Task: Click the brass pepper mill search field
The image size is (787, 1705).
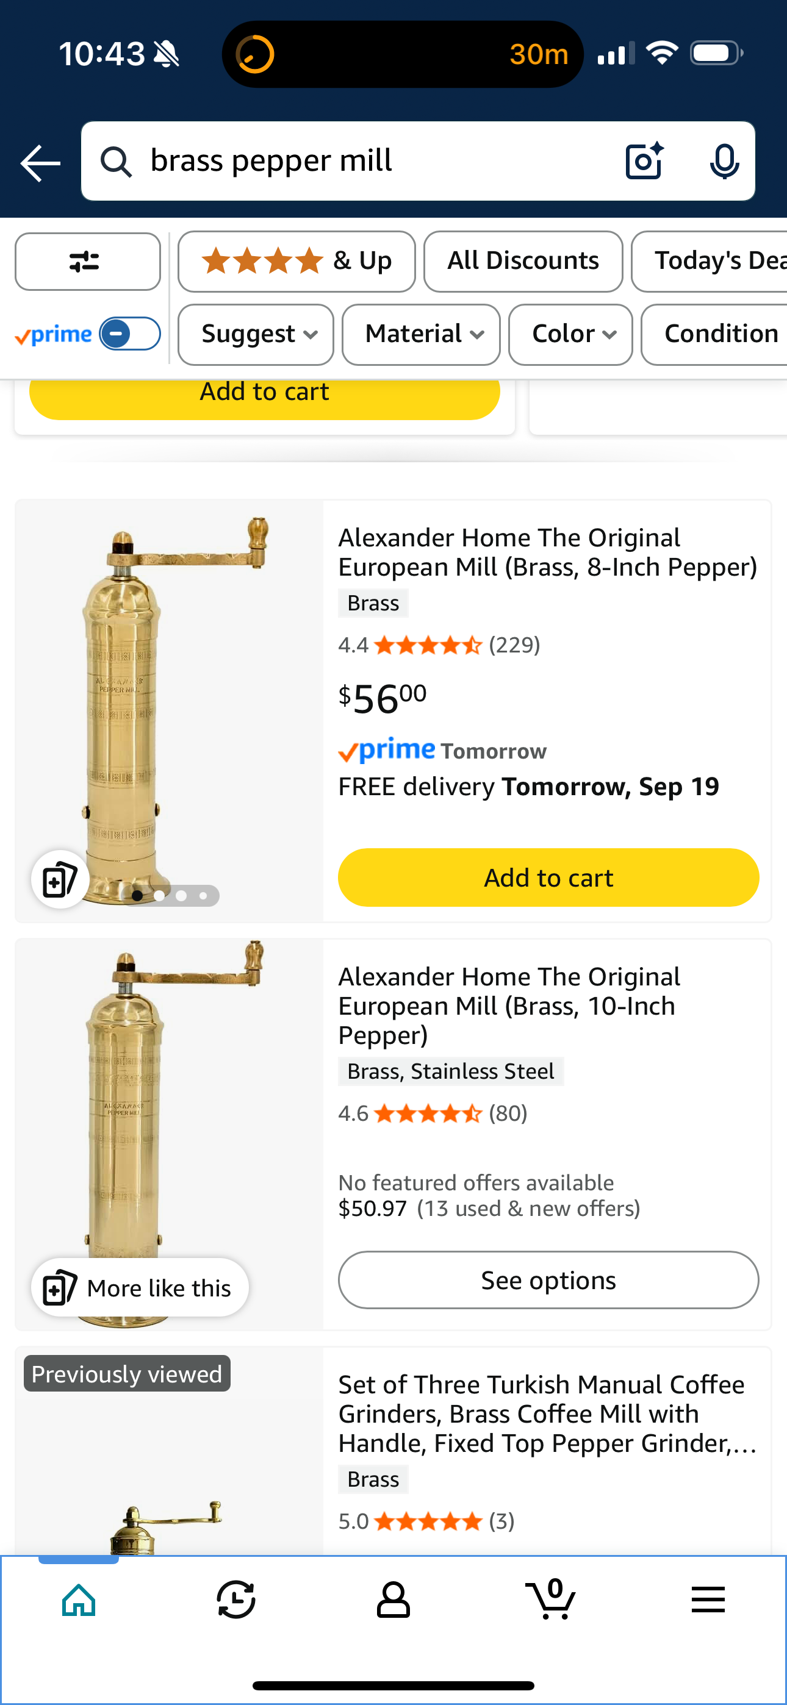Action: point(371,161)
